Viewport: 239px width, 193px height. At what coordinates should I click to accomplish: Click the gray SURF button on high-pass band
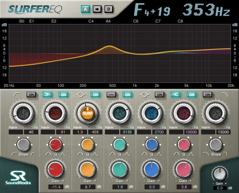pyautogui.click(x=23, y=113)
